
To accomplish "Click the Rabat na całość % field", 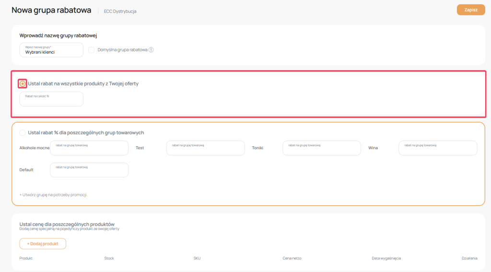I will tap(51, 99).
